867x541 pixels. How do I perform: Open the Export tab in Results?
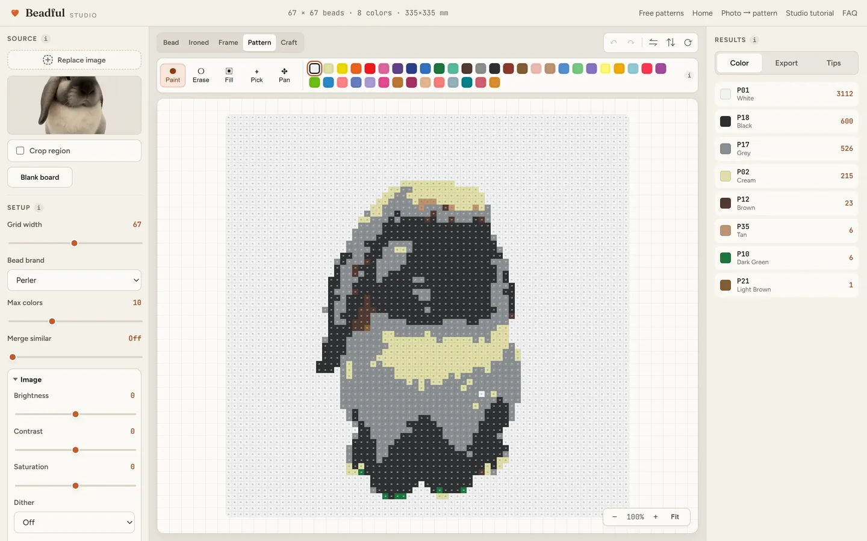pyautogui.click(x=786, y=63)
